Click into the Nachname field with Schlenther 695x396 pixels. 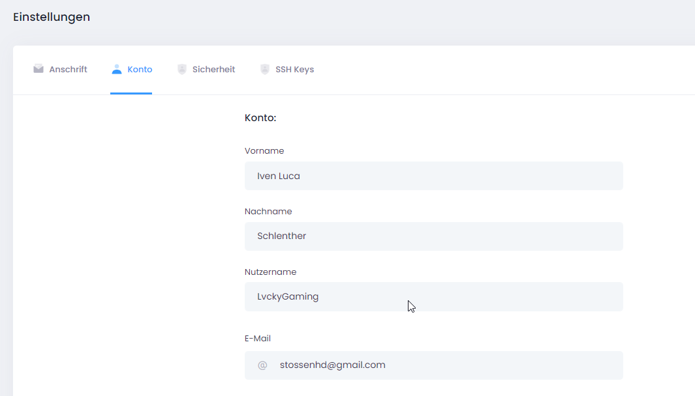[x=433, y=236]
